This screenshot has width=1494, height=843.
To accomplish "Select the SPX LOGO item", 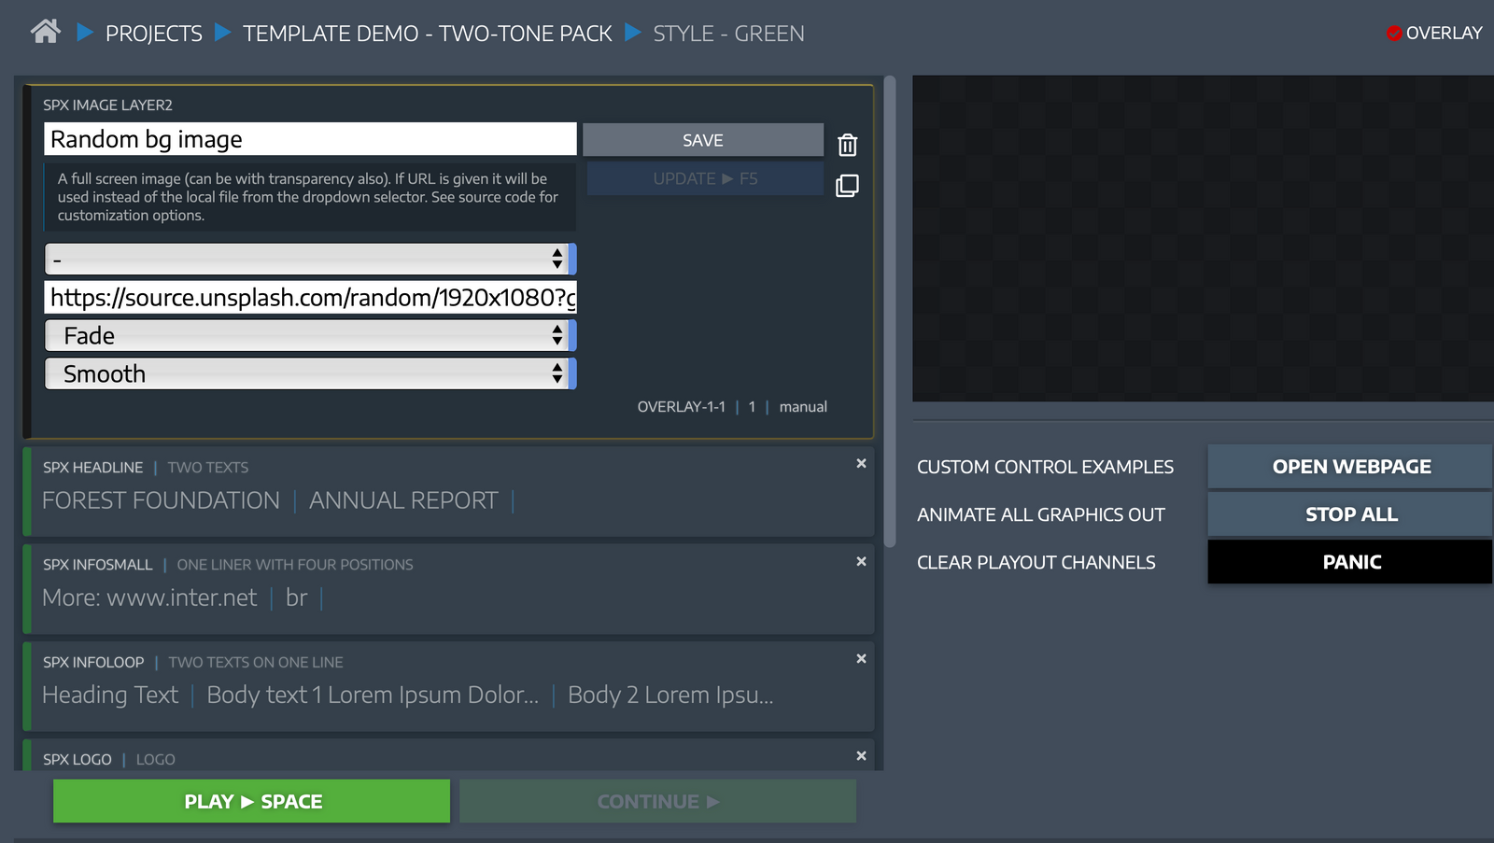I will [x=448, y=755].
